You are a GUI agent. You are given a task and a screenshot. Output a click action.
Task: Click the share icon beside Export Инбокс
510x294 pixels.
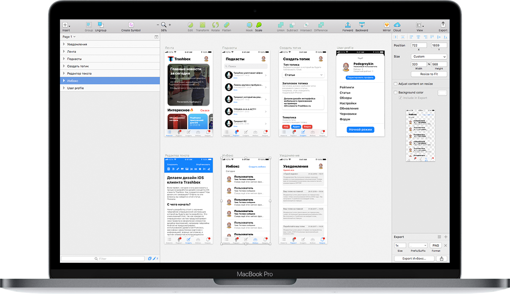pyautogui.click(x=442, y=258)
